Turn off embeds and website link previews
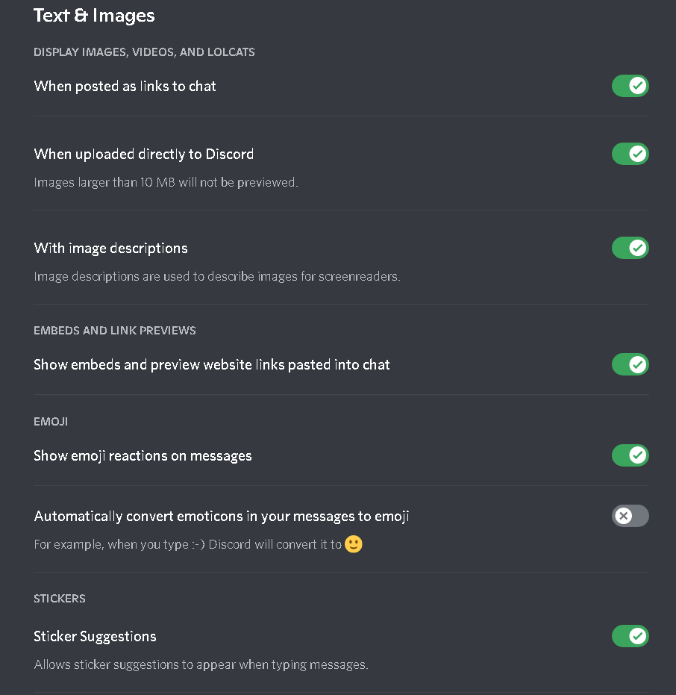The image size is (676, 695). pos(630,364)
